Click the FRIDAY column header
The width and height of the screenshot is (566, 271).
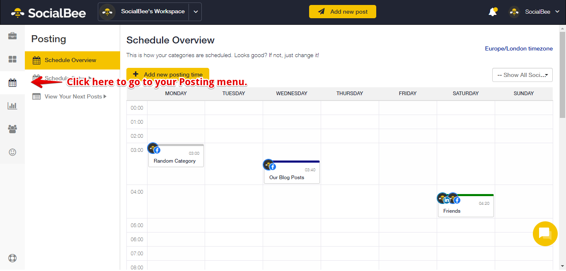[408, 94]
